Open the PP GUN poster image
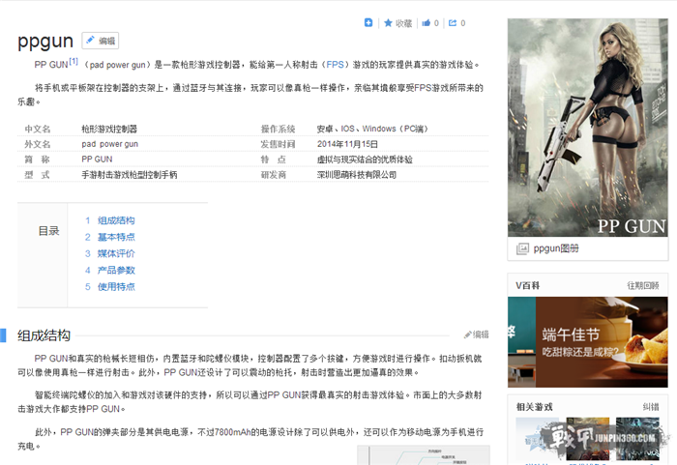This screenshot has height=465, width=677. [587, 128]
